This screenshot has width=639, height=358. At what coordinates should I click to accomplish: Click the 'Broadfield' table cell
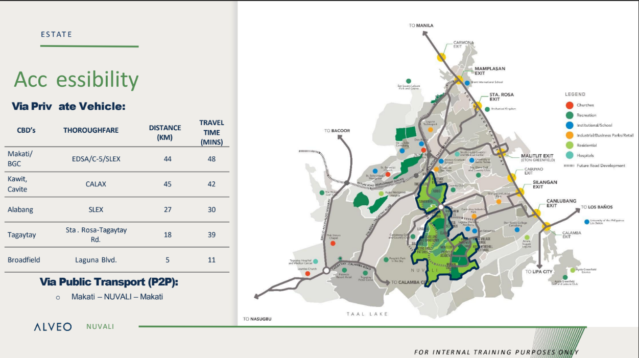[x=23, y=260]
